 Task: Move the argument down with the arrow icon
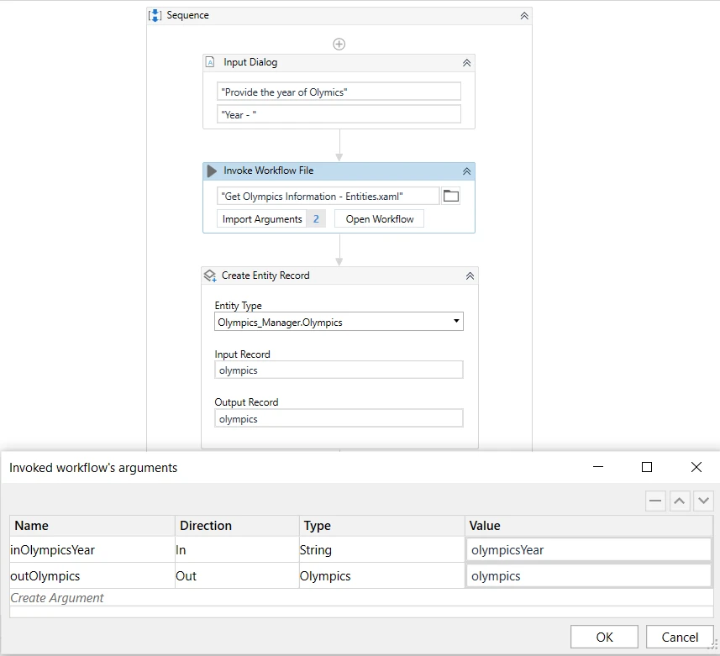pyautogui.click(x=703, y=501)
